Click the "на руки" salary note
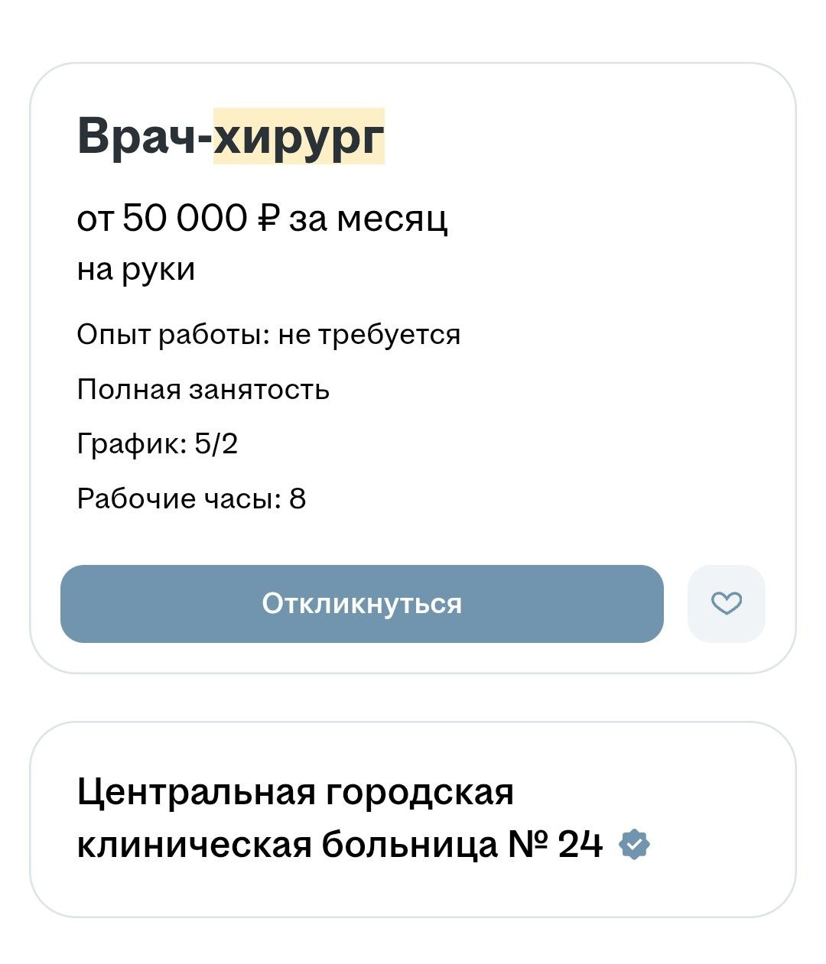Viewport: 826px width, 964px height. (136, 269)
